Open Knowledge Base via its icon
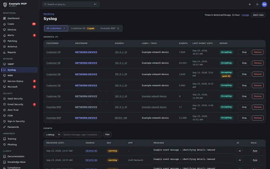Viewport: 270px width, 169px height. [4, 162]
